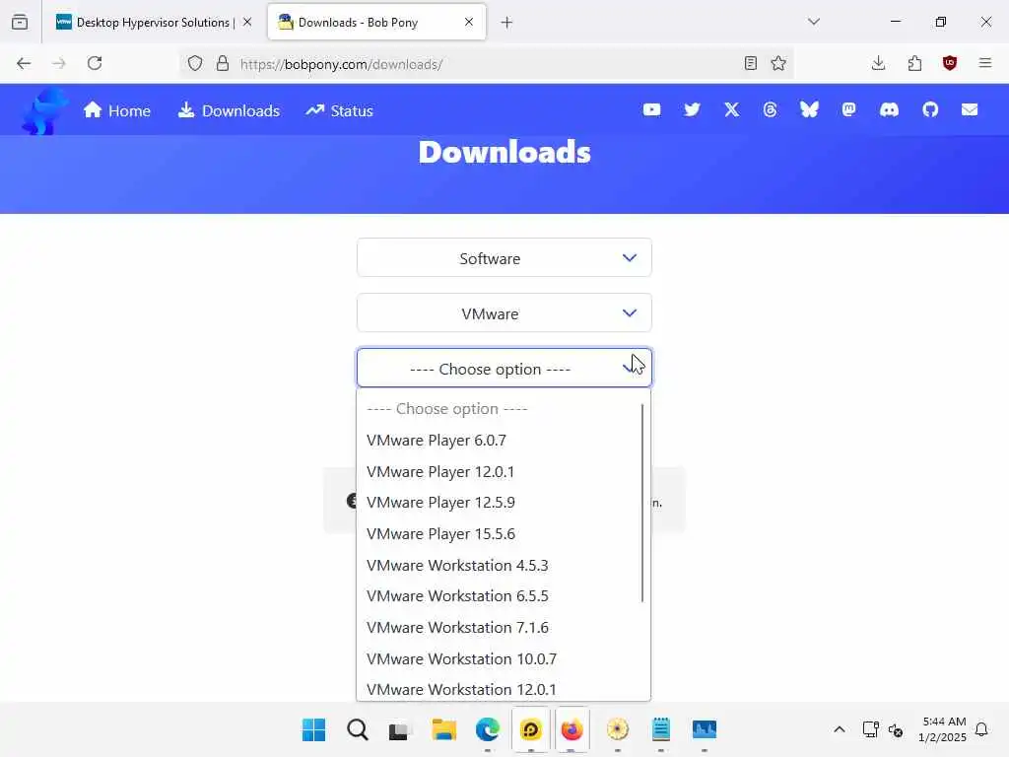Reload the page with refresh button

click(x=95, y=63)
